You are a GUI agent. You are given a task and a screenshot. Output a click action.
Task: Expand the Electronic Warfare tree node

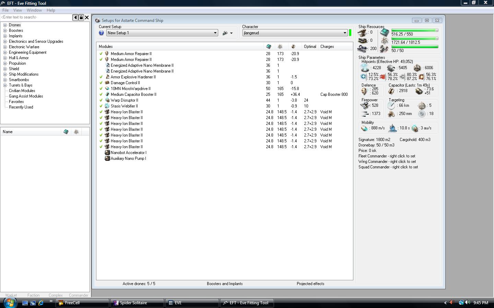coord(5,47)
